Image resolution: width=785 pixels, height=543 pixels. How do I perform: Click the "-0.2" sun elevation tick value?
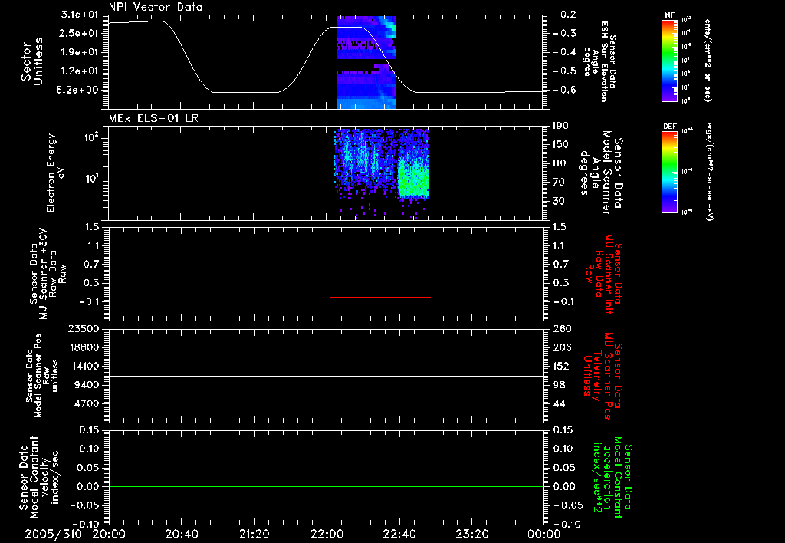tap(565, 14)
